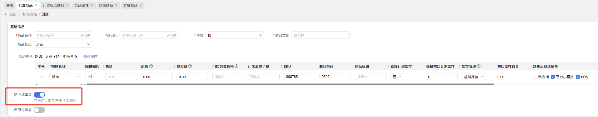Switch to the 商城商品 tab
Screen dimensions: 598x117
pos(106,5)
